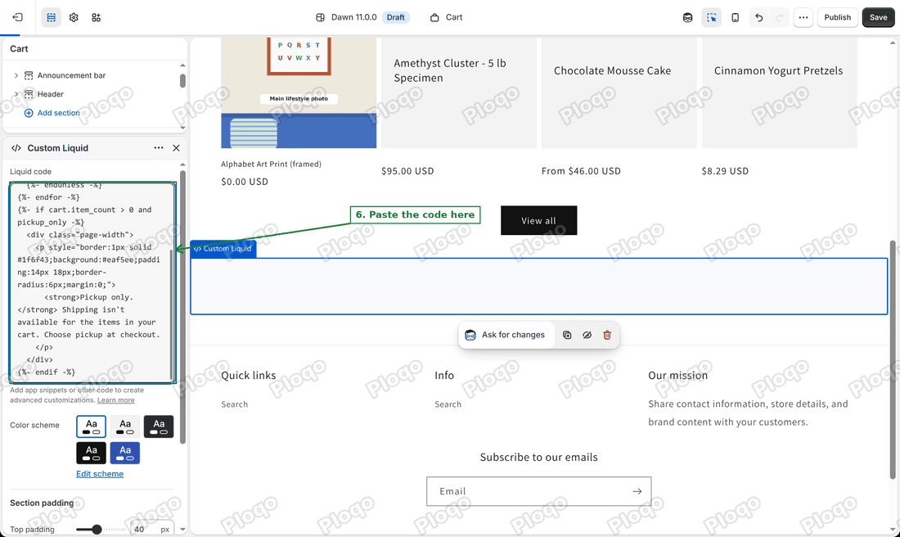Switch to mobile preview icon
The width and height of the screenshot is (900, 537).
coord(736,17)
